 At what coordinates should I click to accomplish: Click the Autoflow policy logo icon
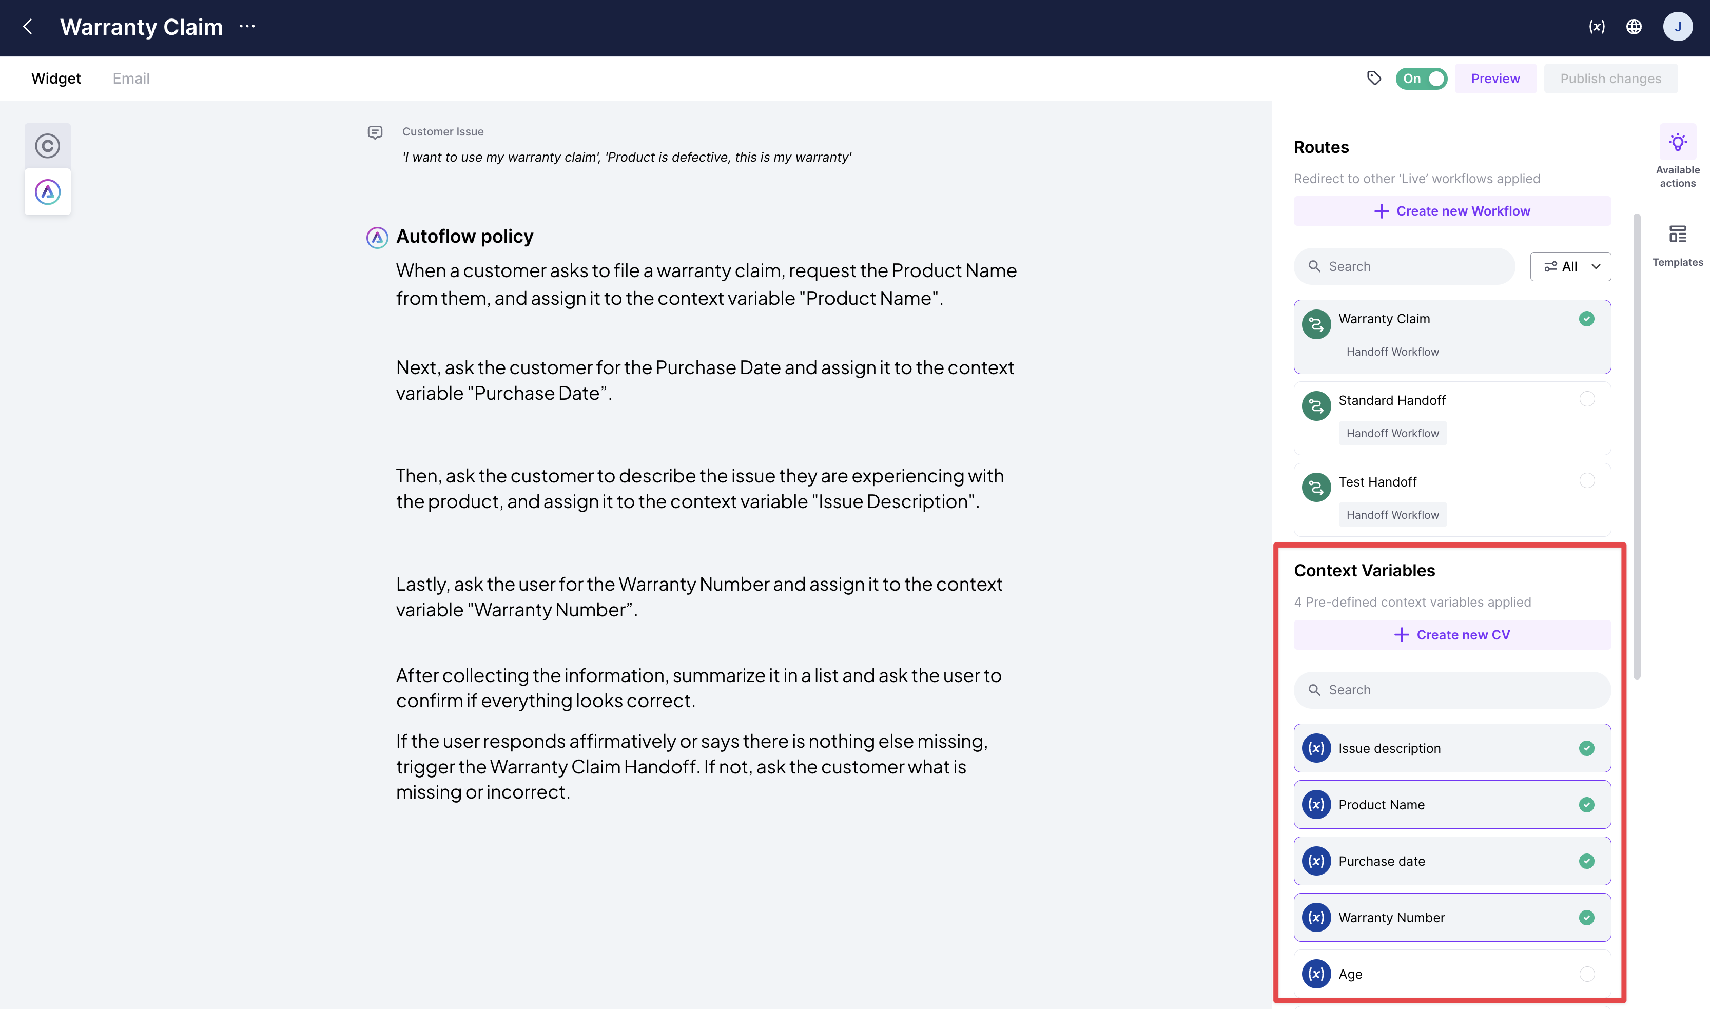(x=377, y=237)
